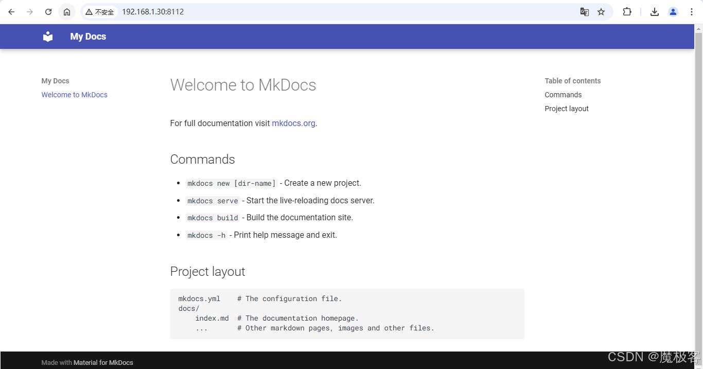Click the MkDocs book logo icon
703x369 pixels.
point(48,37)
